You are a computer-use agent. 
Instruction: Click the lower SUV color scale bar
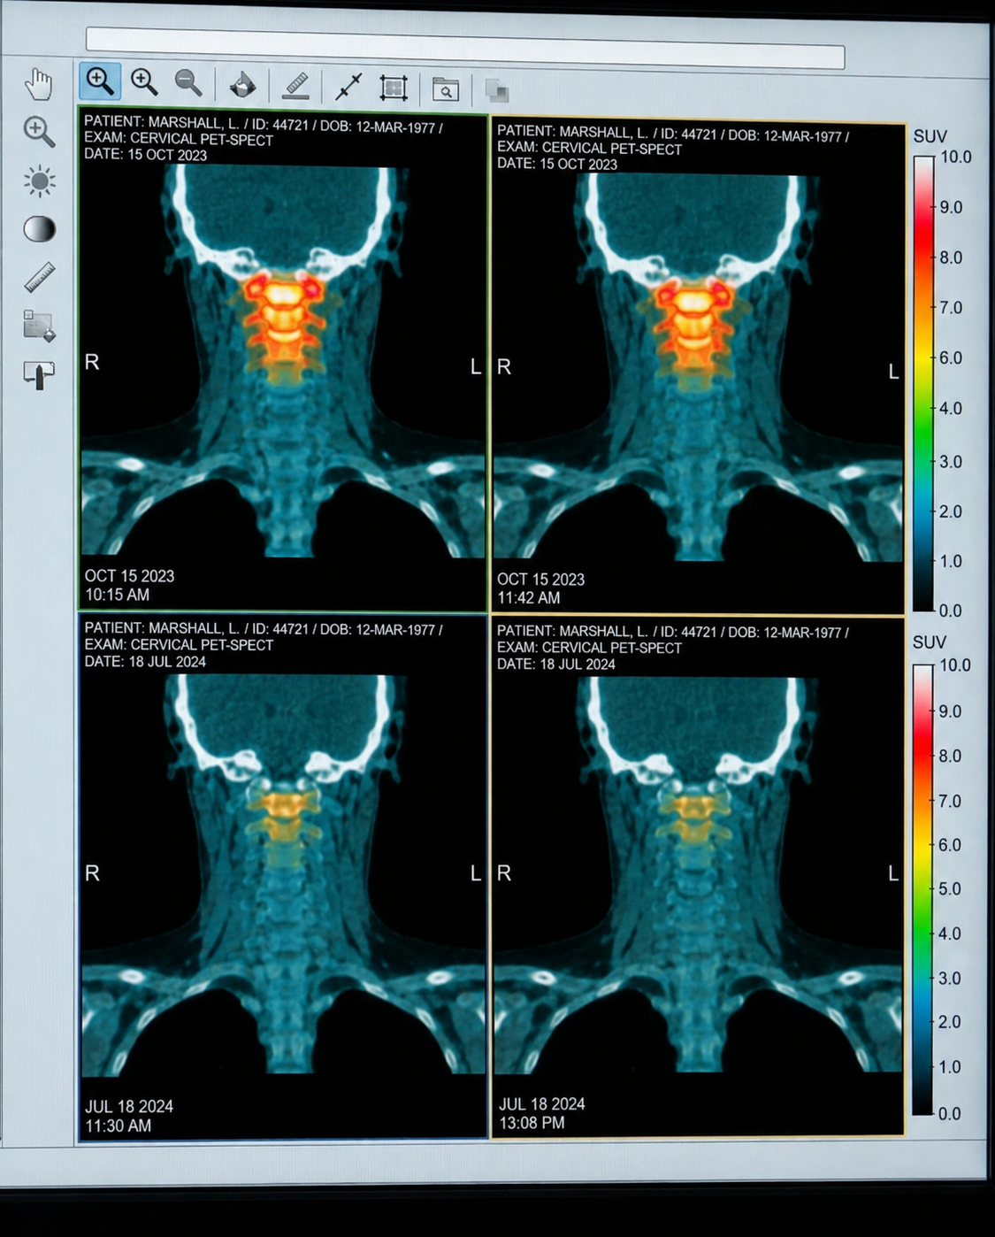922,889
